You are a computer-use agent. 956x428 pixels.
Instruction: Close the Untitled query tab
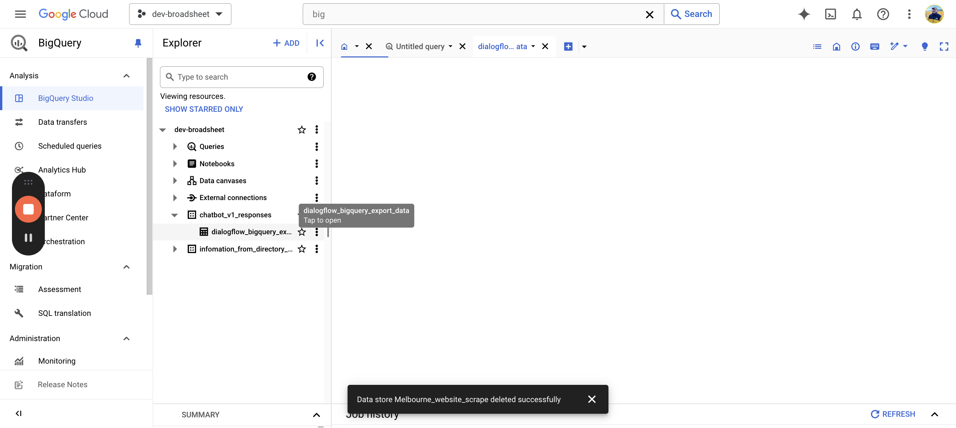pyautogui.click(x=462, y=46)
